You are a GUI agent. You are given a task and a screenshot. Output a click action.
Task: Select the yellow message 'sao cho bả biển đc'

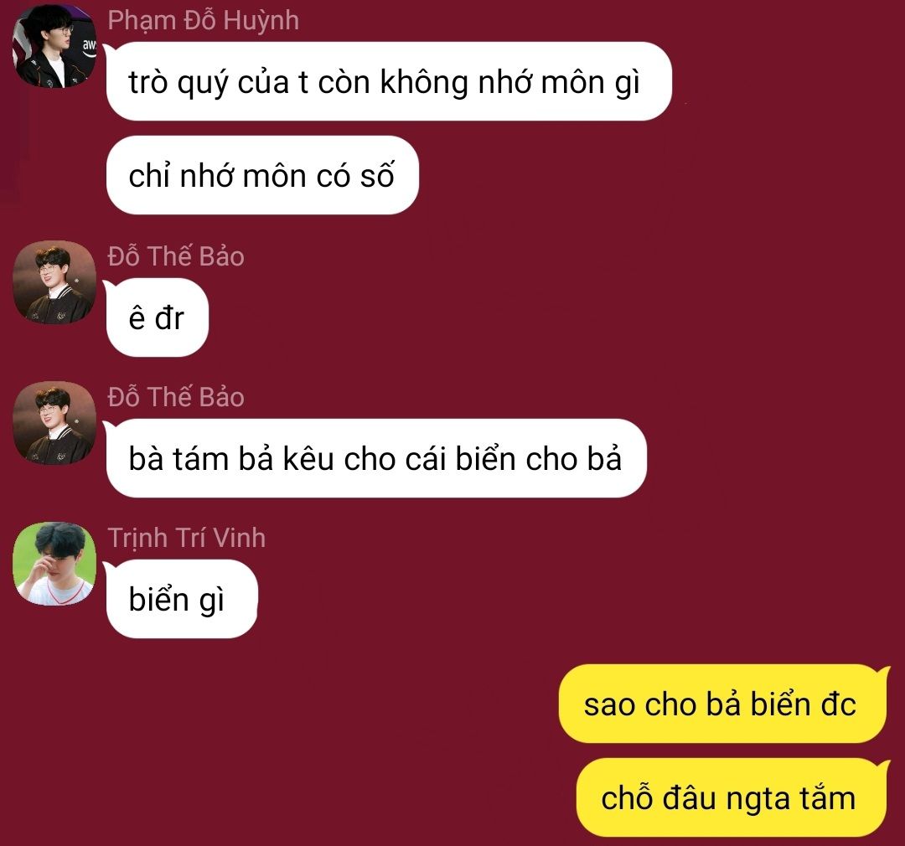pyautogui.click(x=722, y=704)
